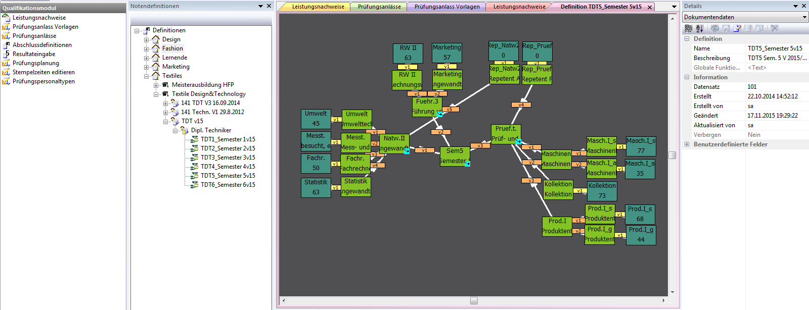Switch to the Prüfungsanlässe tab

point(379,7)
